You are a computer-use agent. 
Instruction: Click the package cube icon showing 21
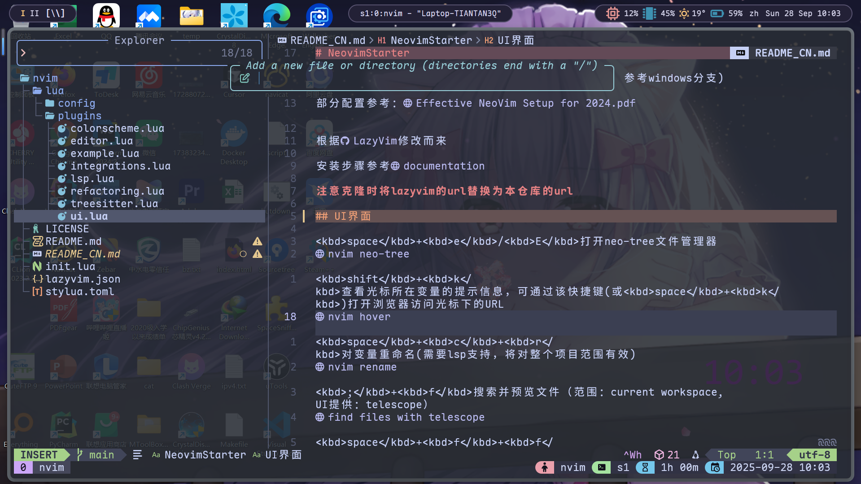[659, 455]
